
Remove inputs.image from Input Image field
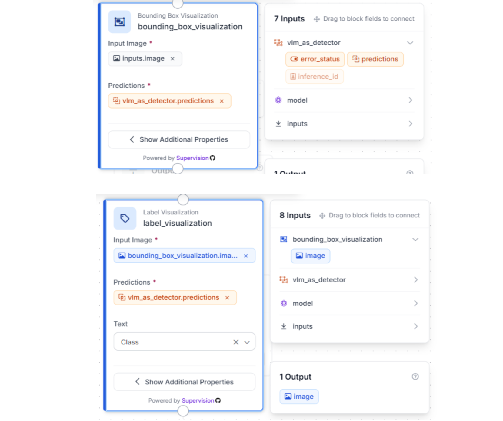[x=172, y=59]
